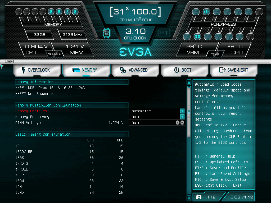Select the MEMORY tab
This screenshot has height=203, width=271.
click(x=86, y=70)
